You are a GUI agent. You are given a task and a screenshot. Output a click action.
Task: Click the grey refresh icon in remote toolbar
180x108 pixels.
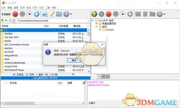[130, 14]
